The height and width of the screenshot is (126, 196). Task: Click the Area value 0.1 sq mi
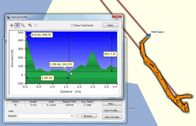51,105
